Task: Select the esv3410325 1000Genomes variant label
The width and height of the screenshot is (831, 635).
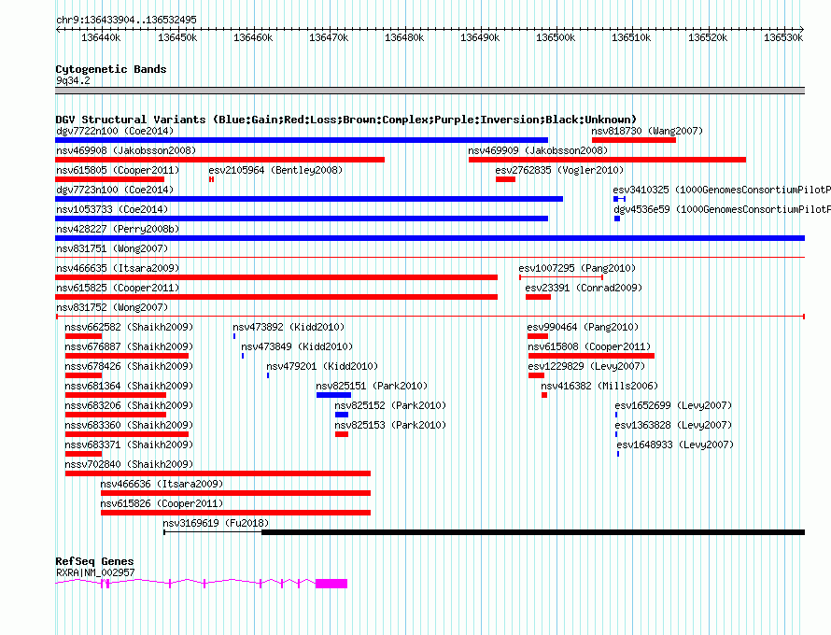Action: pyautogui.click(x=722, y=190)
